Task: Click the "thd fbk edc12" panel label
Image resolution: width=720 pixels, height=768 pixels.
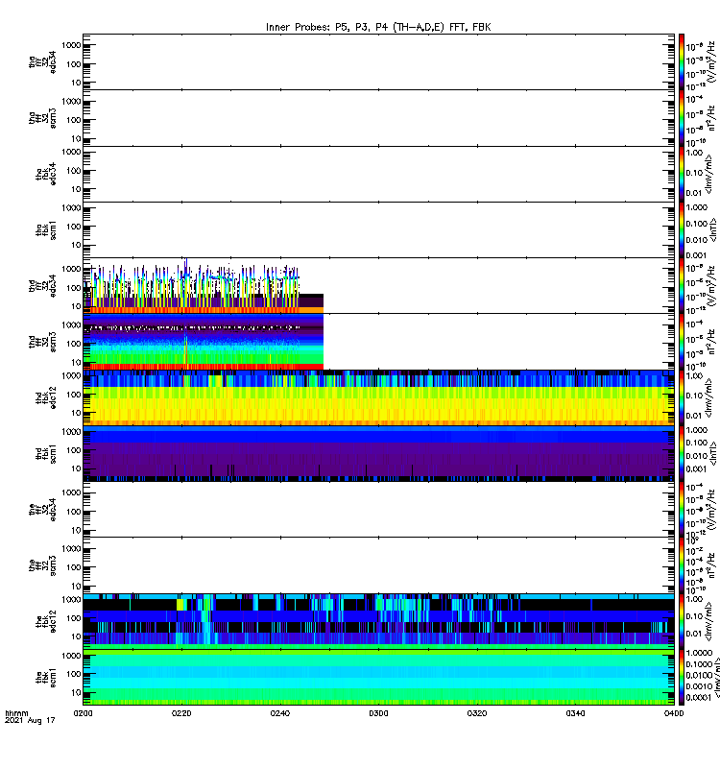Action: pos(46,397)
